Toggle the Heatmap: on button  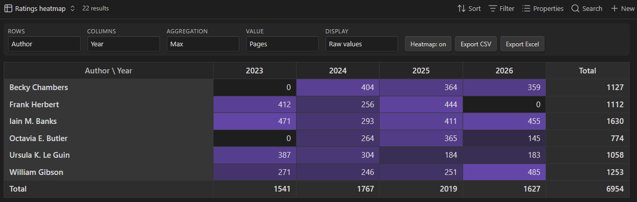pyautogui.click(x=428, y=44)
